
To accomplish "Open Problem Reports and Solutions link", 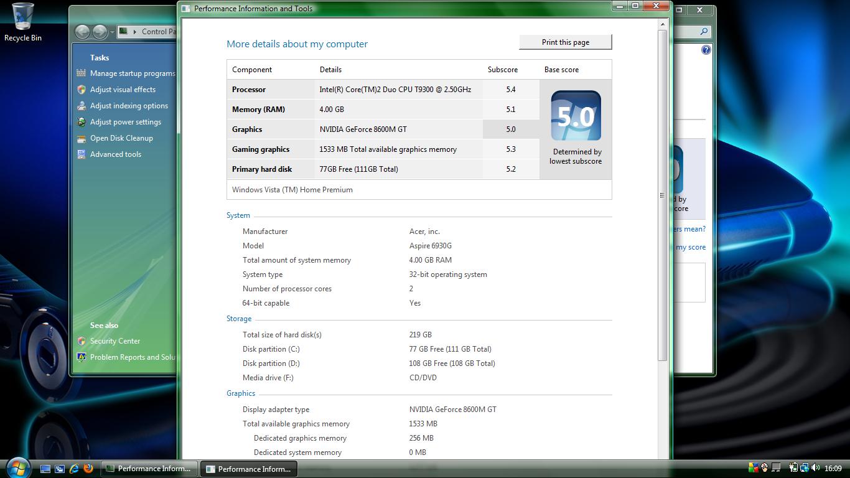I will coord(133,357).
